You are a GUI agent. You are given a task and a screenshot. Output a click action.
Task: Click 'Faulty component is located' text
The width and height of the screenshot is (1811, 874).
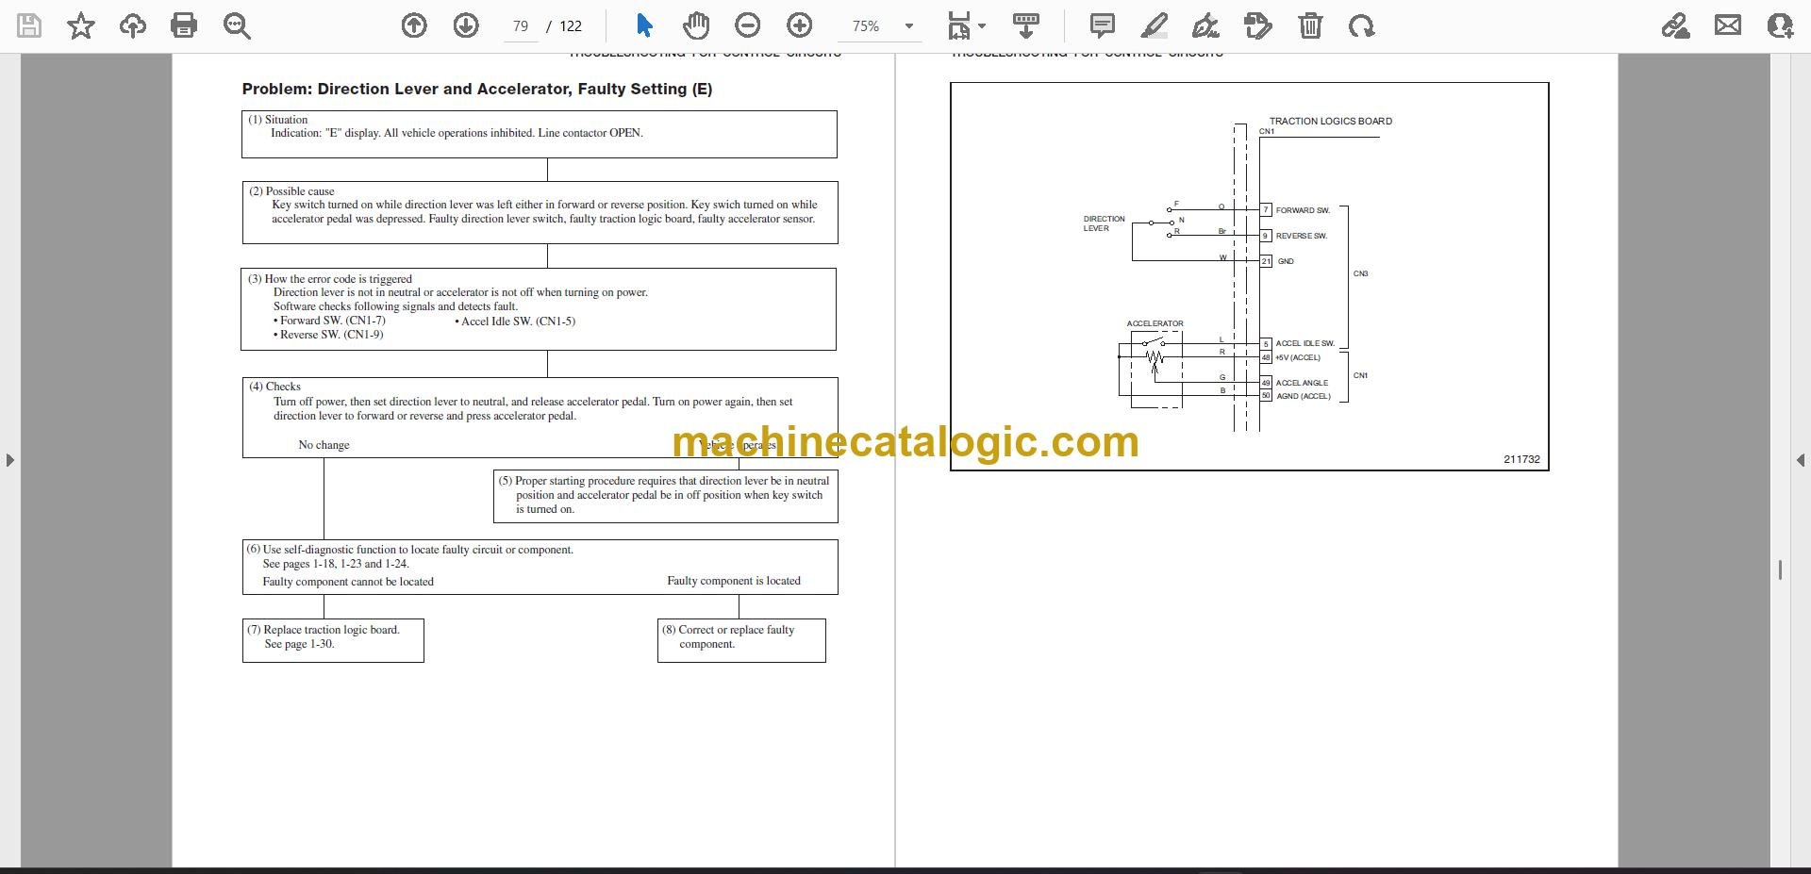734,581
